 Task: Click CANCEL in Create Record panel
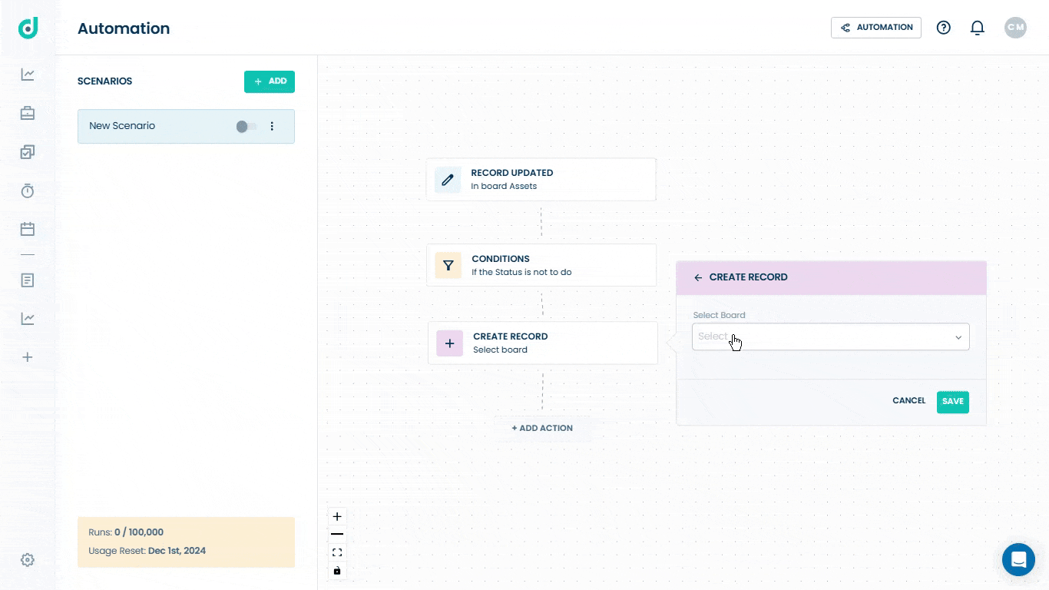(909, 401)
